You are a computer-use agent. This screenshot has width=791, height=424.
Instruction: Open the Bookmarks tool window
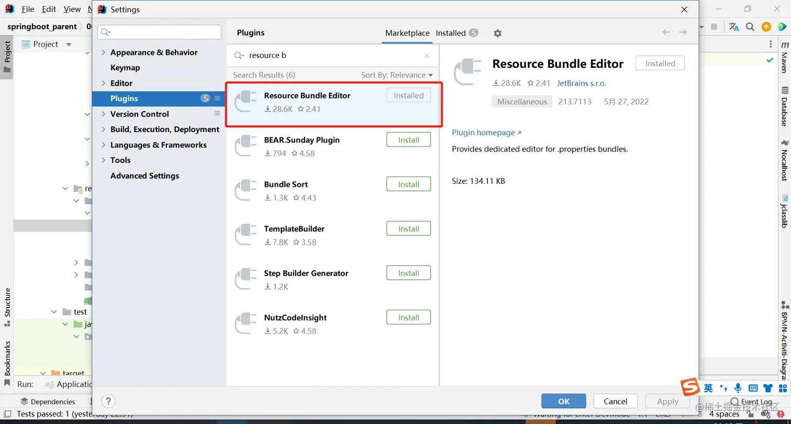(x=7, y=363)
